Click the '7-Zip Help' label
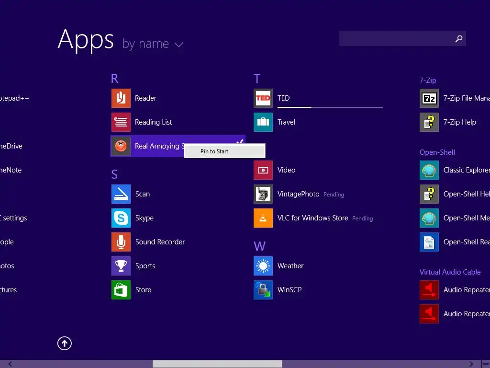 click(460, 122)
